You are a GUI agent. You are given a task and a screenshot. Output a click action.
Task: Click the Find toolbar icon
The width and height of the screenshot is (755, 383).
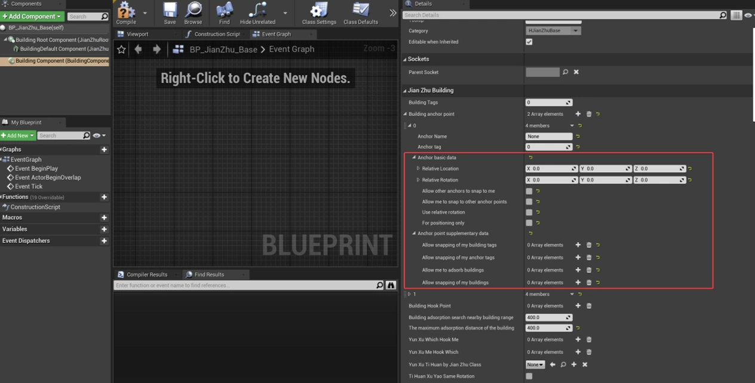coord(224,13)
